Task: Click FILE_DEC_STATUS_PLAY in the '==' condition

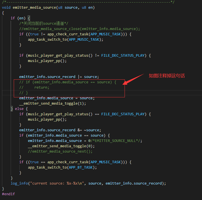Action: (x=123, y=114)
